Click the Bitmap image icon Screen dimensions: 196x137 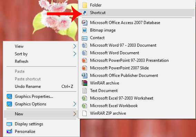click(x=85, y=30)
